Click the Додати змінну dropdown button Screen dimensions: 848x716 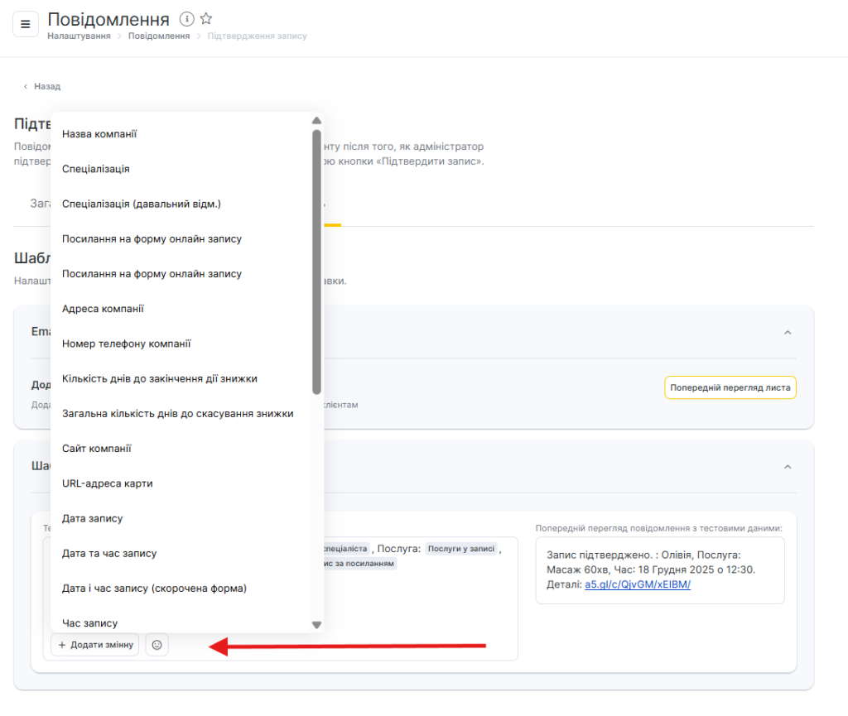point(95,645)
